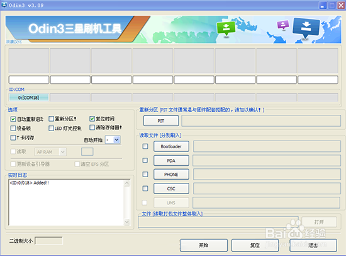Tick the checkbox beside PDA
The height and width of the screenshot is (256, 346).
click(145, 160)
